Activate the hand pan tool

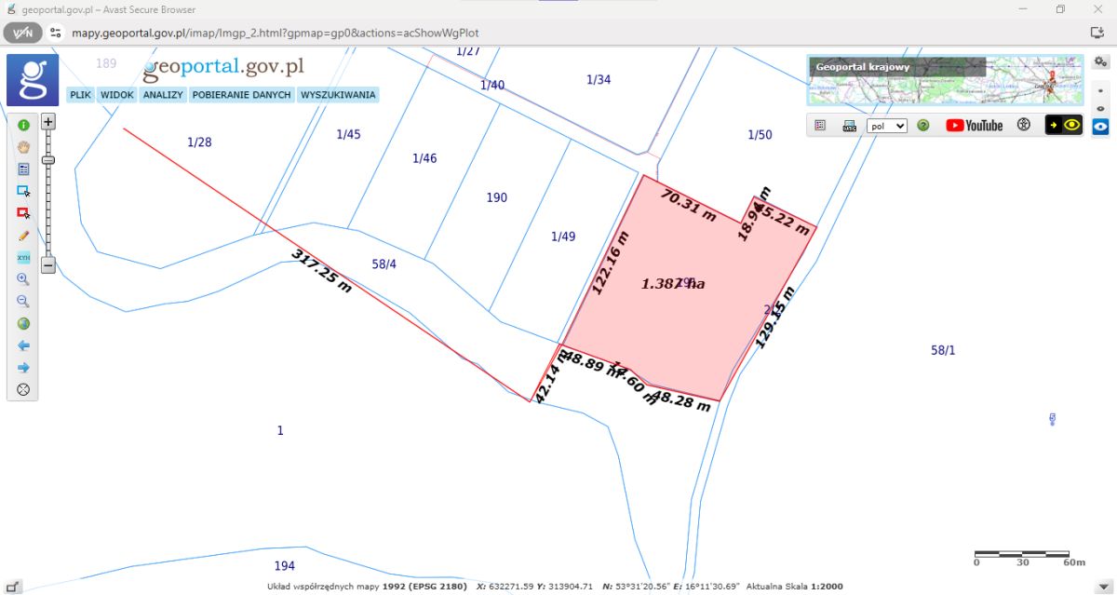[23, 146]
